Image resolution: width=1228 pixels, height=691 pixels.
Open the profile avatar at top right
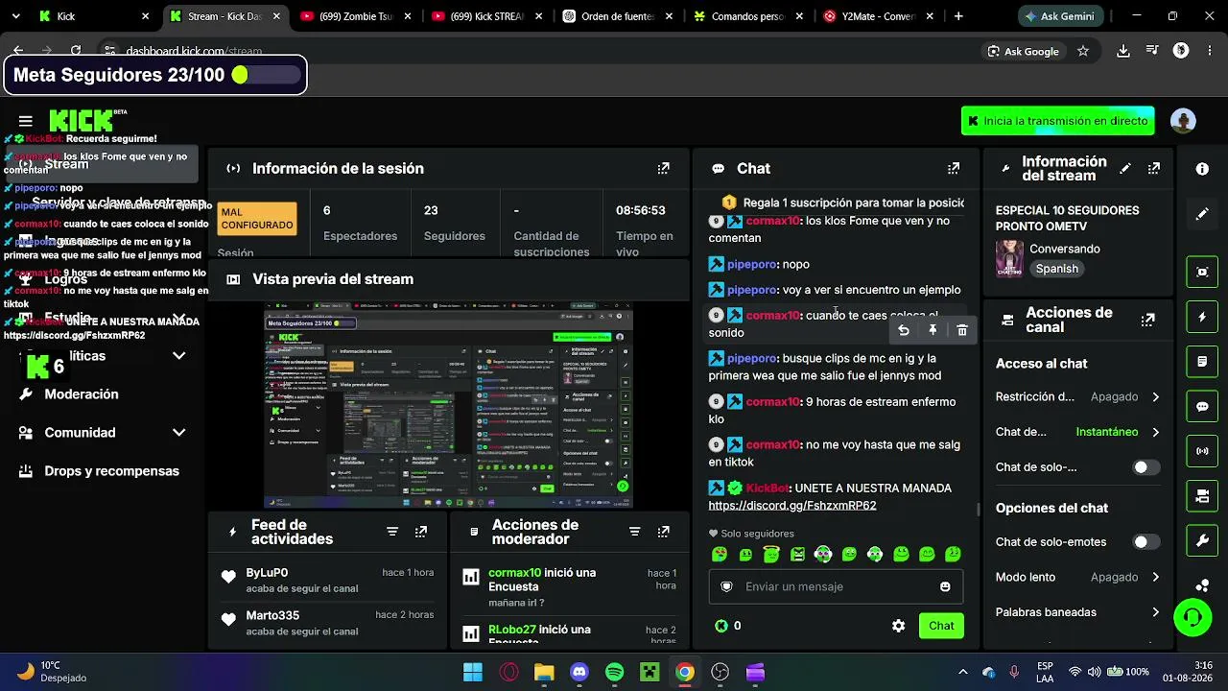(x=1183, y=121)
